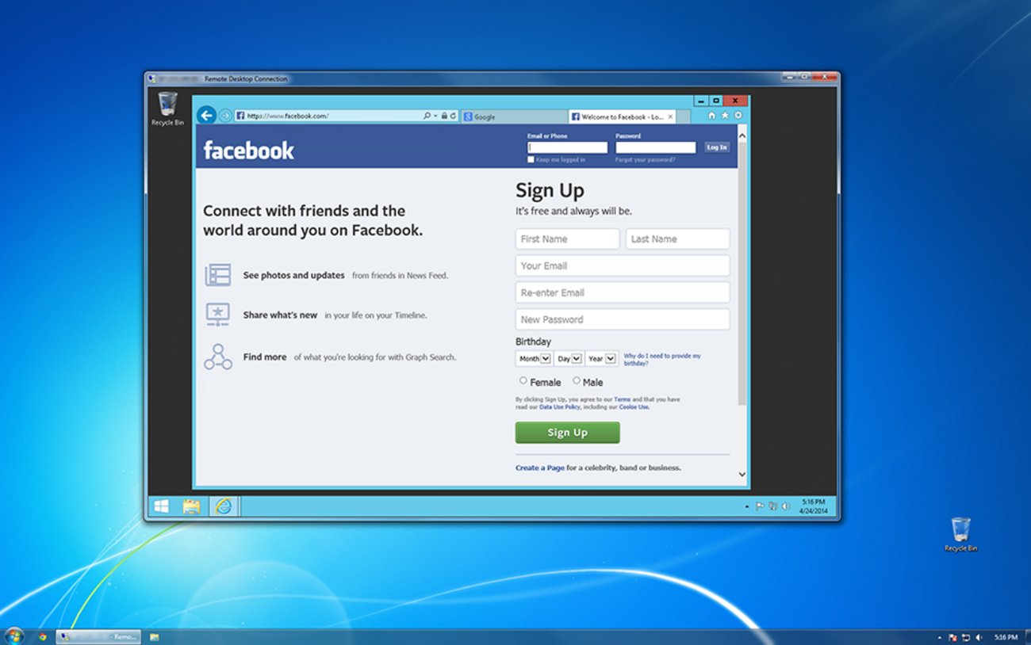Click the browser scrollbar down arrow
This screenshot has width=1031, height=645.
(x=742, y=475)
